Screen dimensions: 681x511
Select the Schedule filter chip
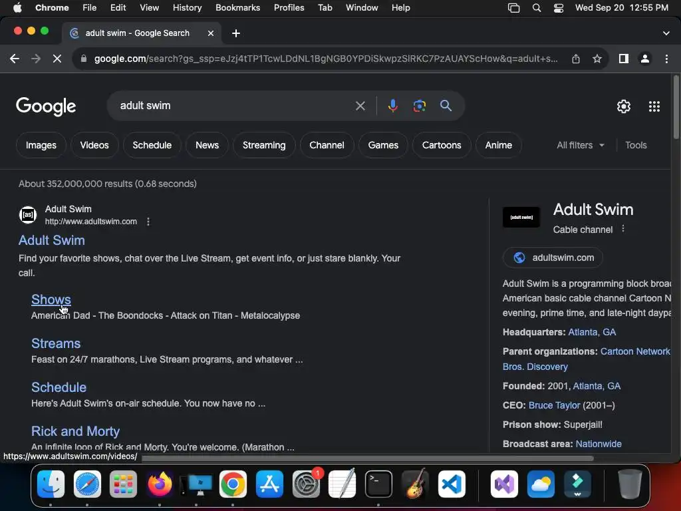coord(152,145)
